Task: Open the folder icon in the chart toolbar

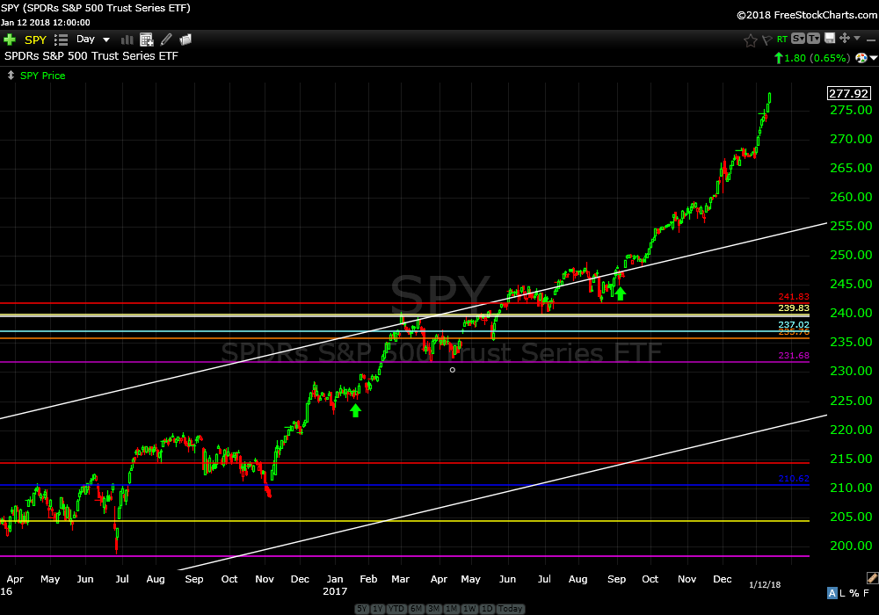Action: tap(185, 40)
